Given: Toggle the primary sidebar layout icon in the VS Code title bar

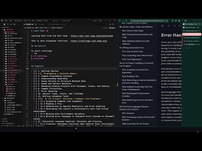Looking at the screenshot, I should [x=54, y=21].
